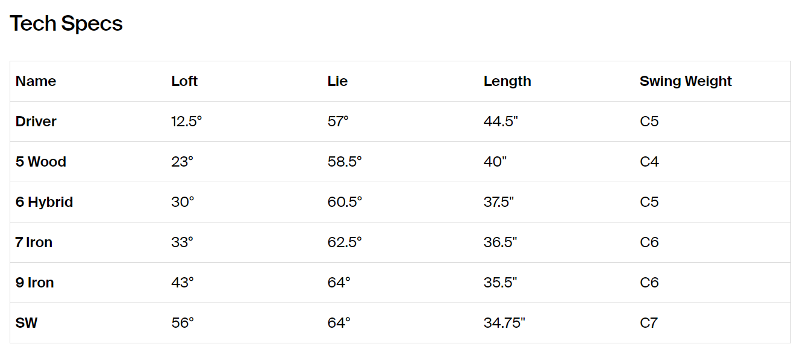
Task: Click the 7 Iron row label
Action: [34, 242]
